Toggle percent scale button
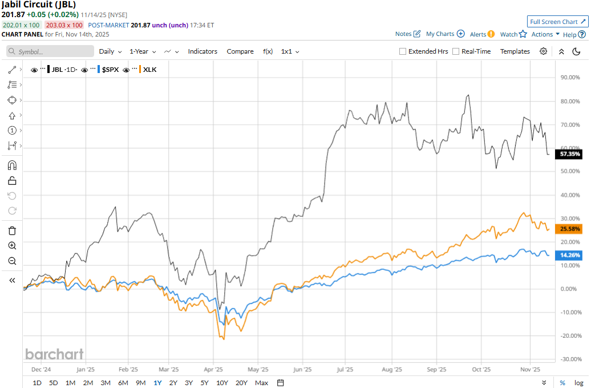The width and height of the screenshot is (591, 388). pos(562,383)
